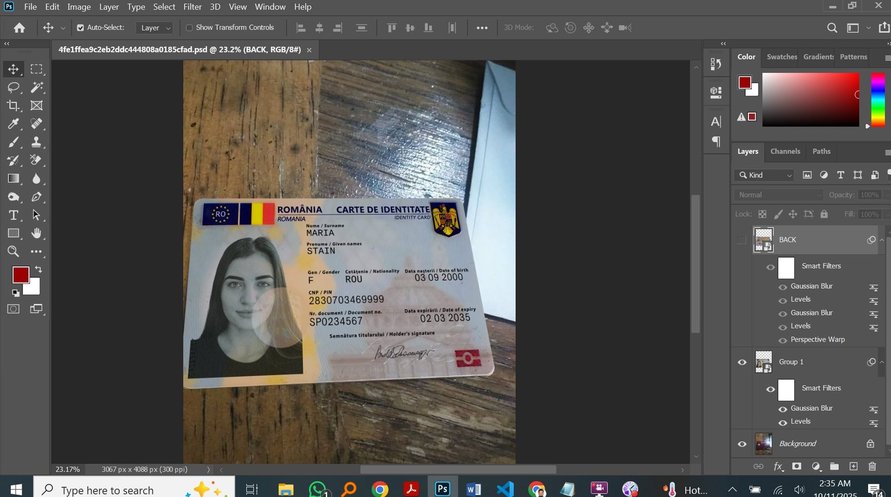
Task: Select the Lasso tool
Action: (x=13, y=87)
